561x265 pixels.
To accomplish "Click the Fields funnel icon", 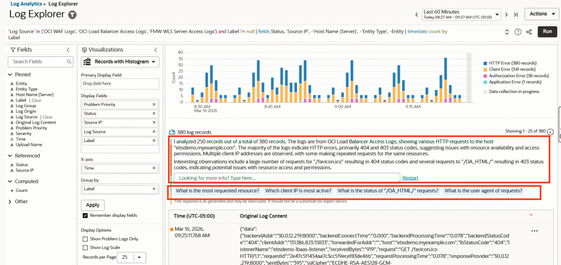I will pyautogui.click(x=13, y=50).
